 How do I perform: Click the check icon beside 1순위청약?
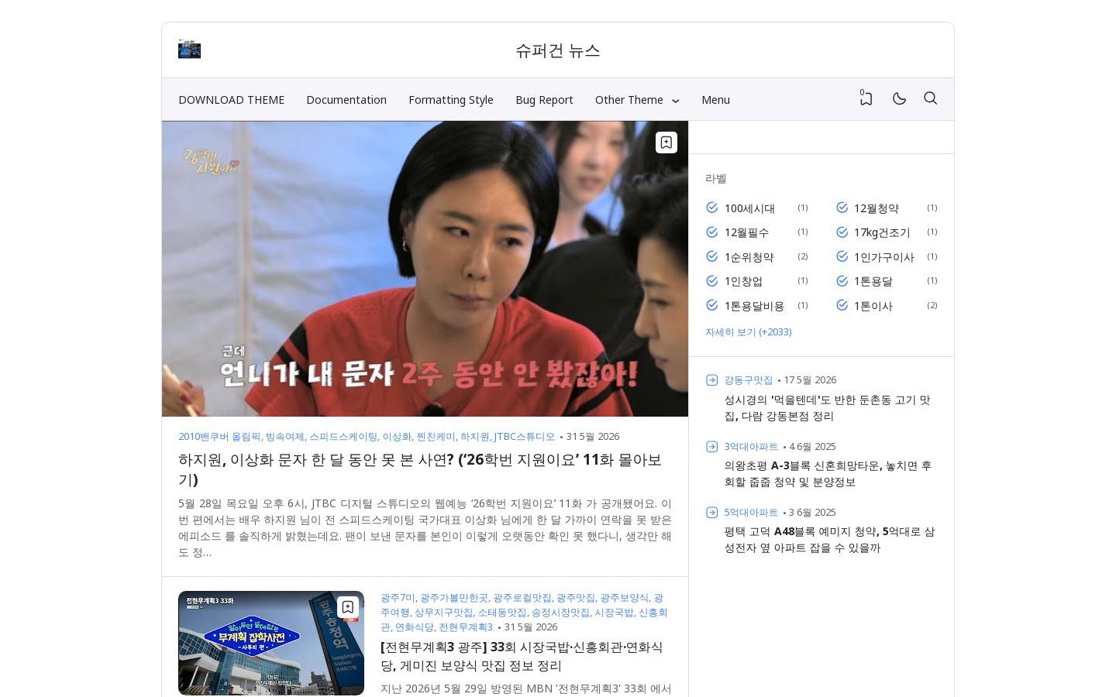711,256
